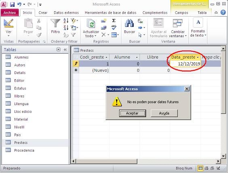The height and width of the screenshot is (173, 228).
Task: Switch to the Complementos tab
Action: pos(155,13)
